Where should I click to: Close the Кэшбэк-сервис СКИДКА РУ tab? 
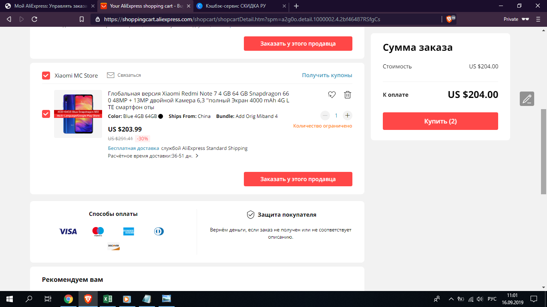pos(284,6)
